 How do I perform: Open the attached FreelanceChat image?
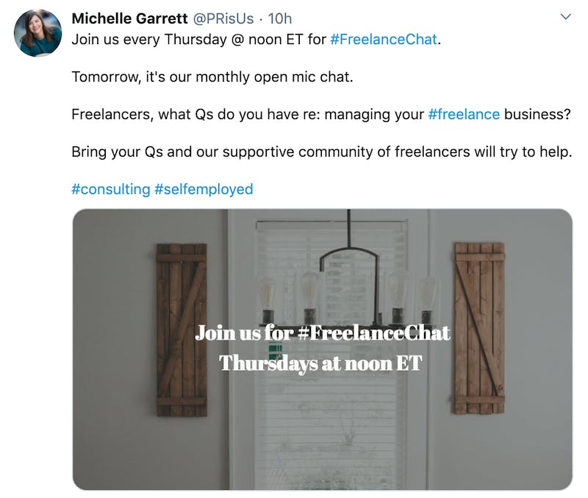(323, 349)
